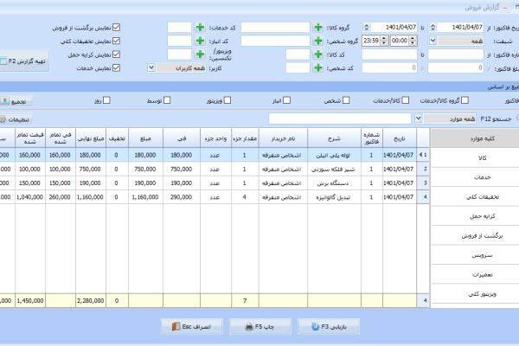Enable grouping by گروه کالا/خدمات
519x346 pixels.
tap(465, 100)
